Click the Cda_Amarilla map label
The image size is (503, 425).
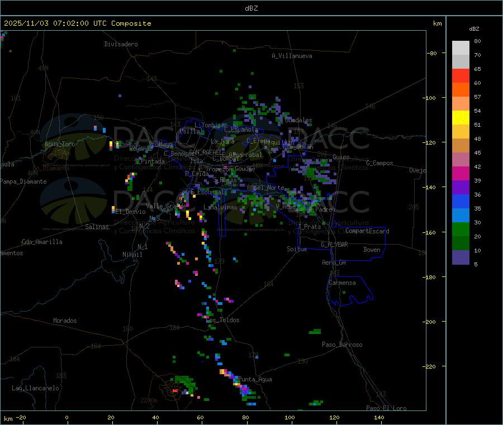(x=42, y=242)
